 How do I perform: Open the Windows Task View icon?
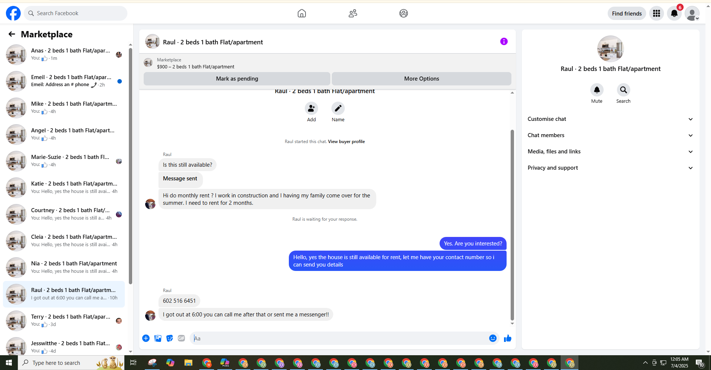133,363
